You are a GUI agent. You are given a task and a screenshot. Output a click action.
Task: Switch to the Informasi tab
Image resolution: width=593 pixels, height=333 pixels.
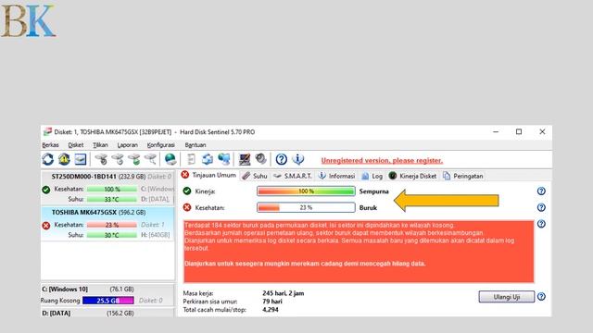[336, 176]
